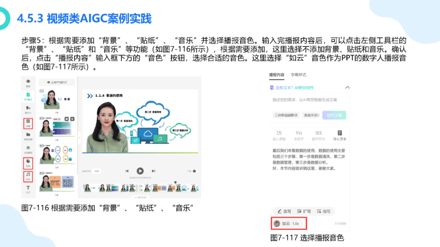This screenshot has height=247, width=440.
Task: Select the 三体影视剧影评 suggestion chip
Action: click(x=286, y=115)
